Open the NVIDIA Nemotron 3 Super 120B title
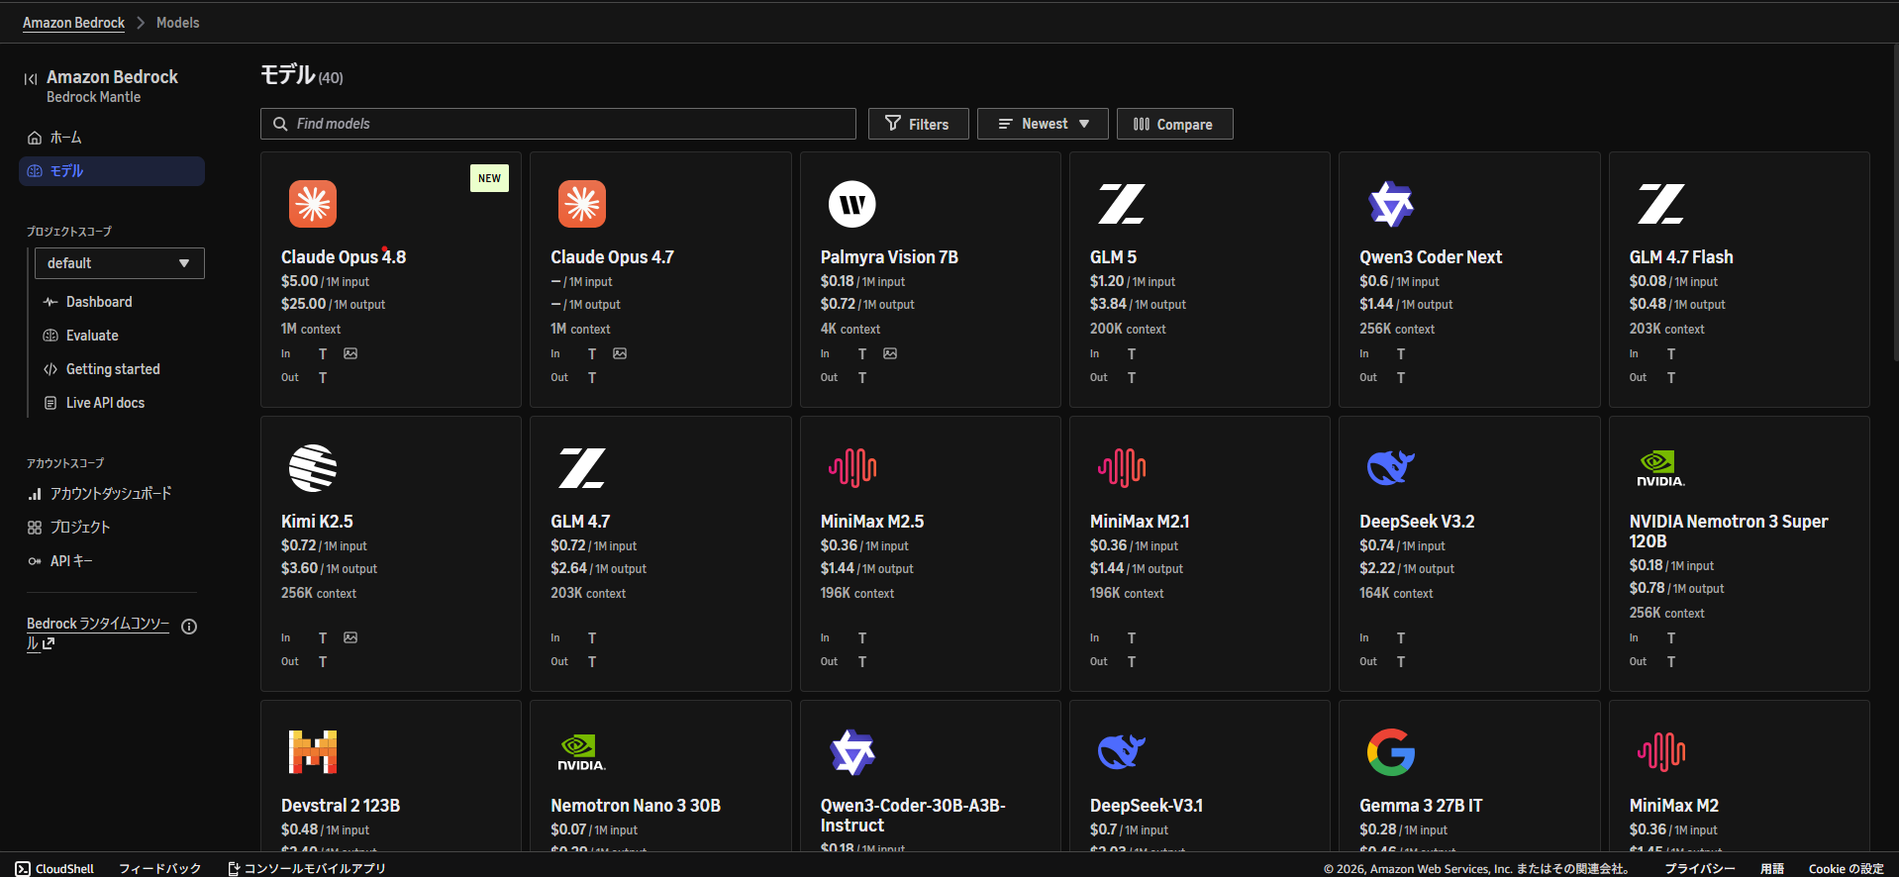The width and height of the screenshot is (1899, 877). pyautogui.click(x=1729, y=532)
